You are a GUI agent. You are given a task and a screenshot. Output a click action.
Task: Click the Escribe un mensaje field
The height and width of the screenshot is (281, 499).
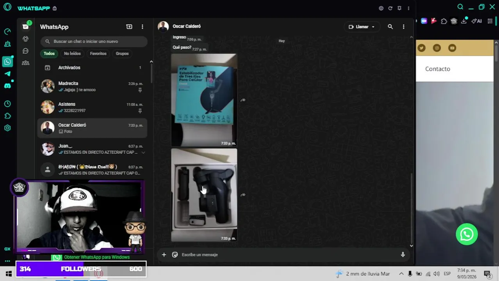pos(289,254)
